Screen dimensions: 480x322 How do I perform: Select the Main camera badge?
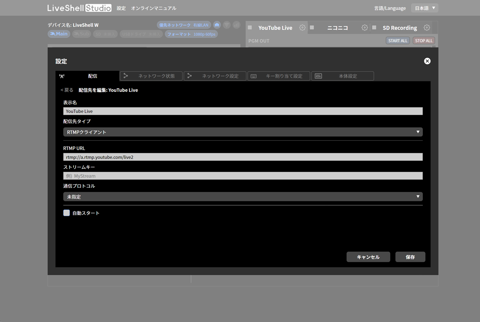pyautogui.click(x=59, y=34)
